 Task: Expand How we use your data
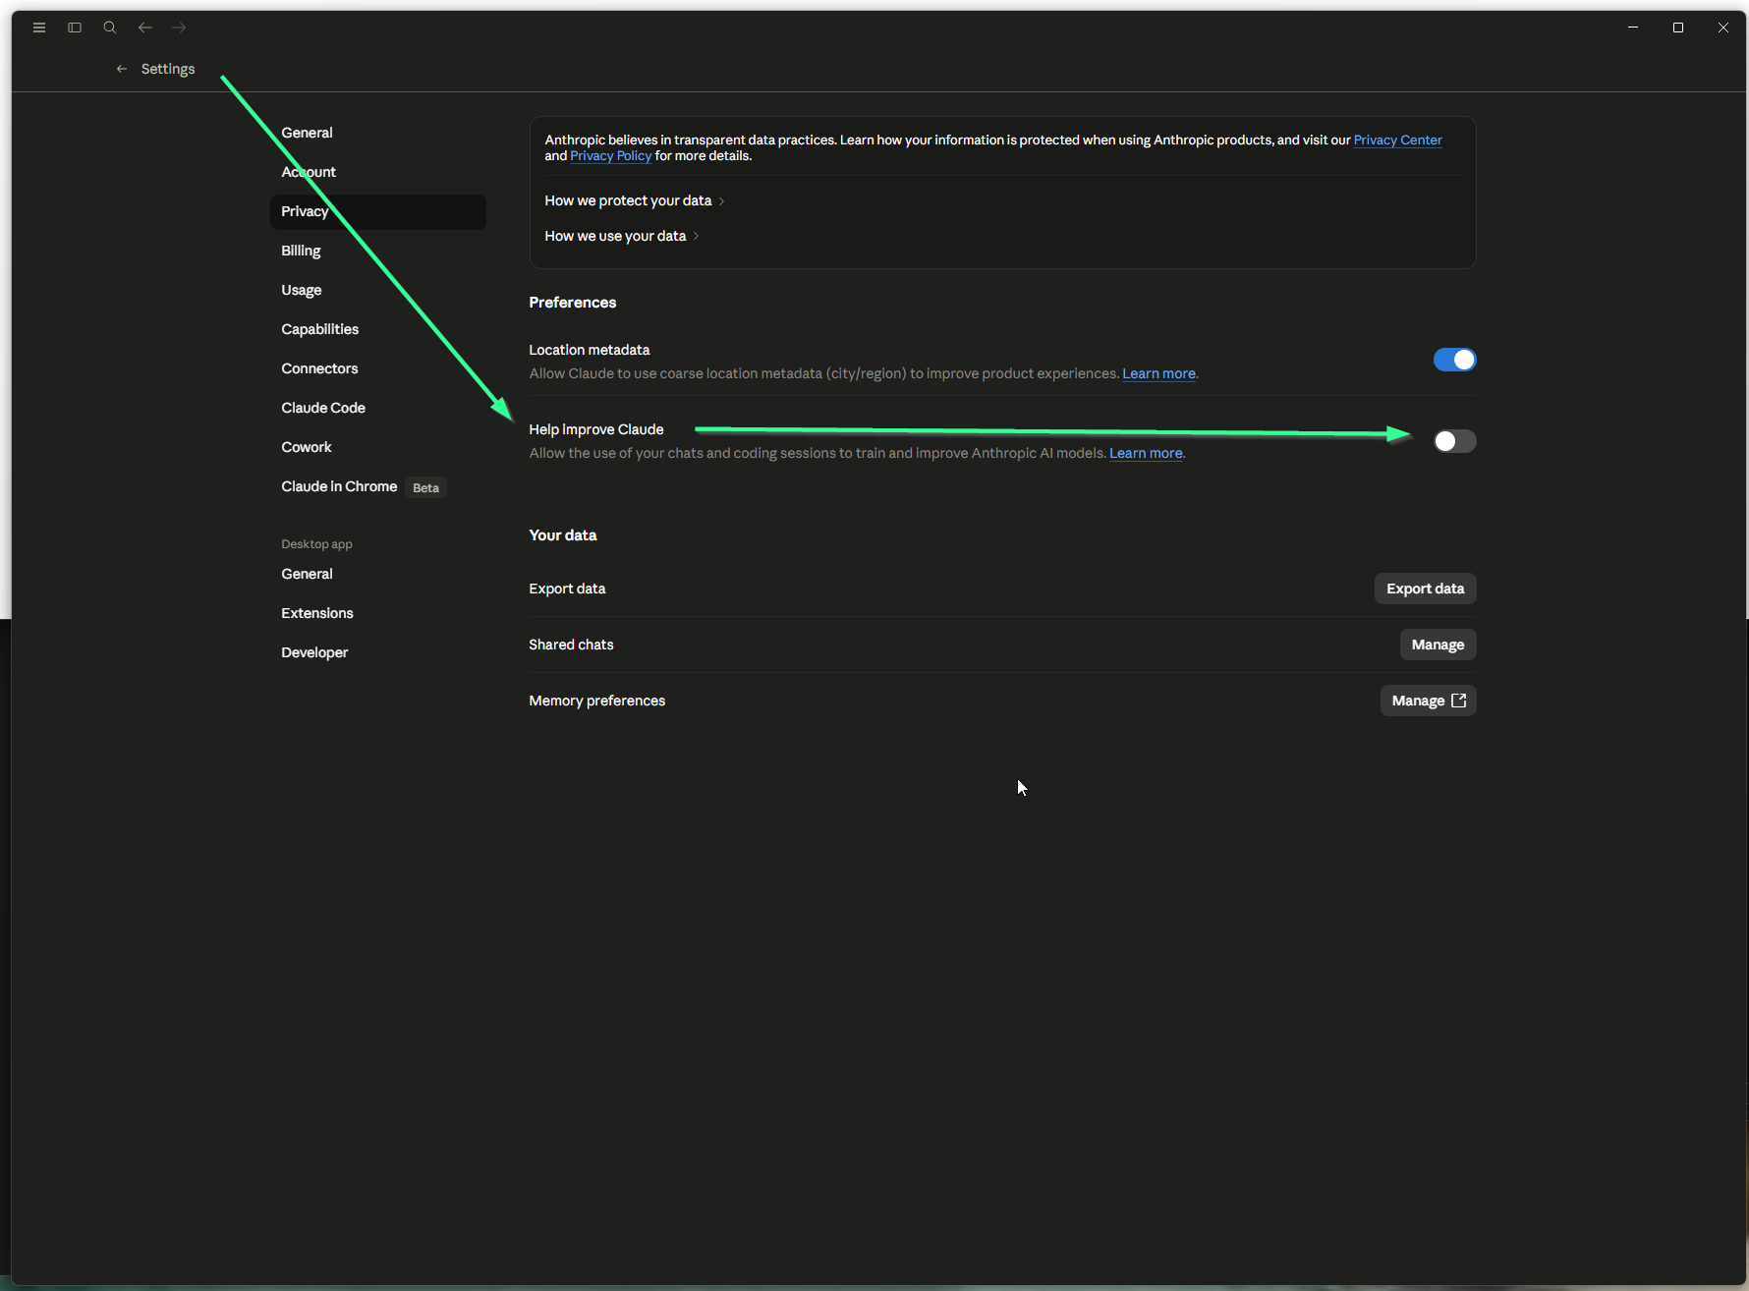click(622, 236)
